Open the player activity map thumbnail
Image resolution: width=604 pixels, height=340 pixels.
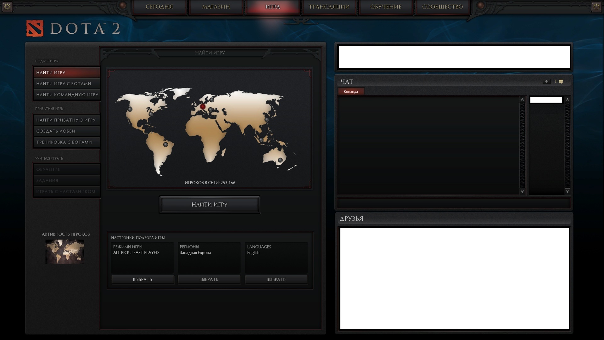click(x=65, y=252)
